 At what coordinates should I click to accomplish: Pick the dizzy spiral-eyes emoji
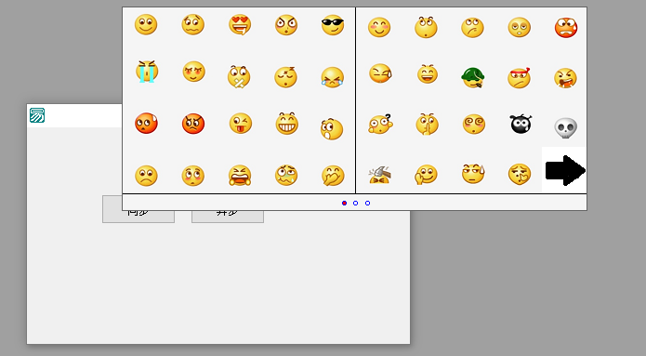tap(474, 124)
